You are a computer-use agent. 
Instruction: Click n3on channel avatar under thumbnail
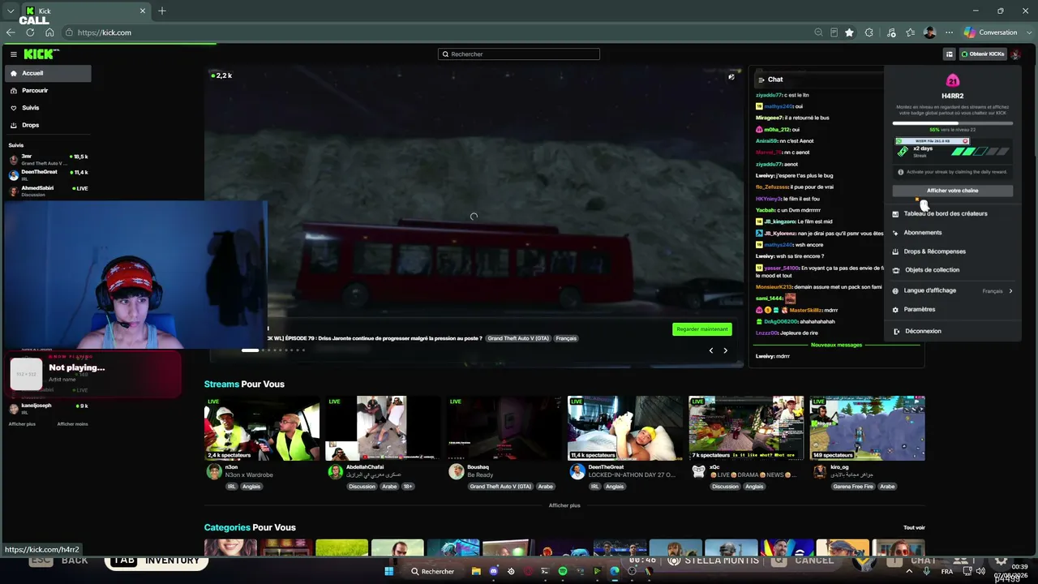pyautogui.click(x=214, y=471)
